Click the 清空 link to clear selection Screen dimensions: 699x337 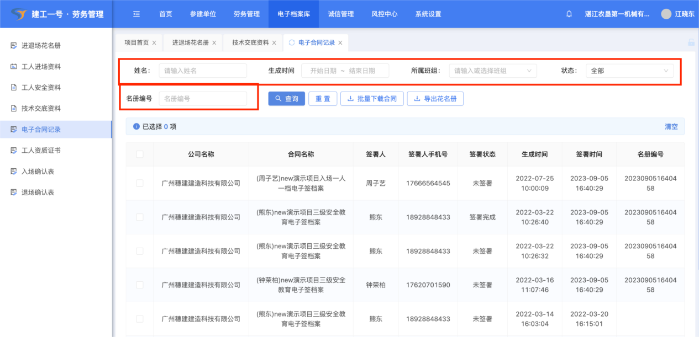[671, 127]
